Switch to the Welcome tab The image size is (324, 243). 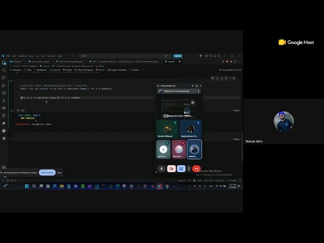[x=15, y=62]
